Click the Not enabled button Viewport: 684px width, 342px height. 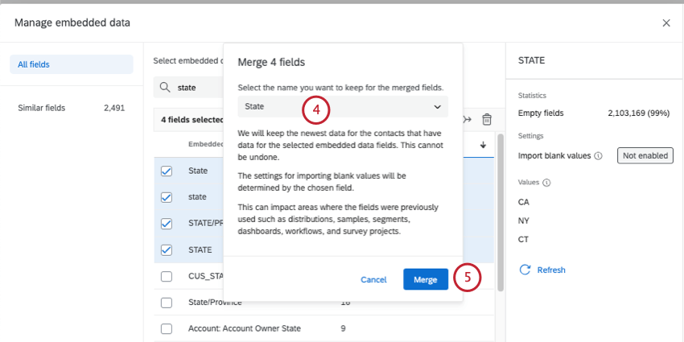point(645,156)
